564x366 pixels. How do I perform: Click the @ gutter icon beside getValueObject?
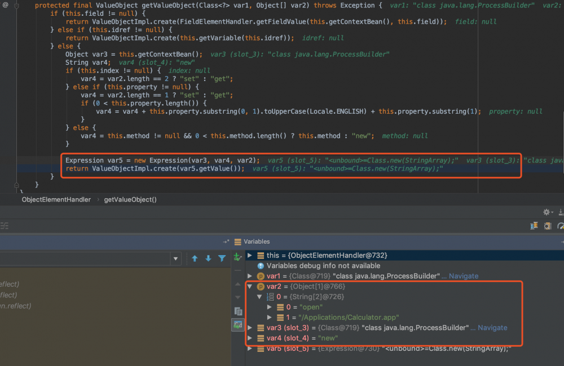click(x=6, y=5)
